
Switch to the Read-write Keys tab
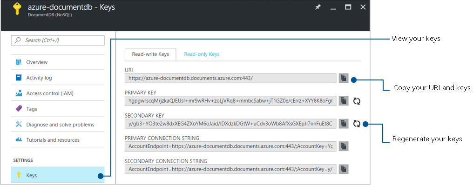click(x=150, y=54)
